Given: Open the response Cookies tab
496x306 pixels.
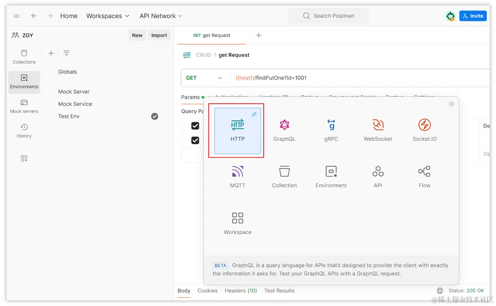Looking at the screenshot, I should tap(207, 291).
